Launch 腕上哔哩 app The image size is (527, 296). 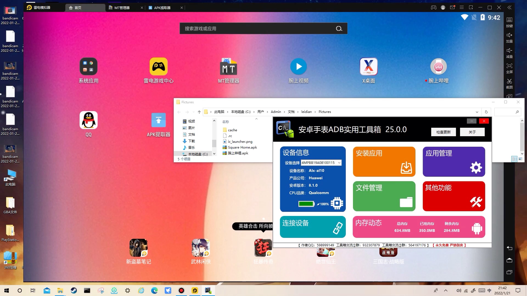point(438,67)
